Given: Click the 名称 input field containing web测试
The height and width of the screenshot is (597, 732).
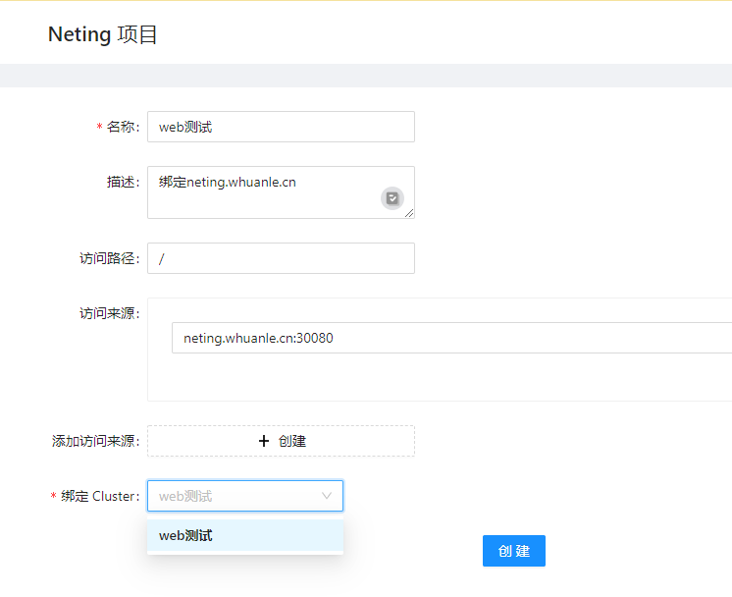Looking at the screenshot, I should click(281, 127).
